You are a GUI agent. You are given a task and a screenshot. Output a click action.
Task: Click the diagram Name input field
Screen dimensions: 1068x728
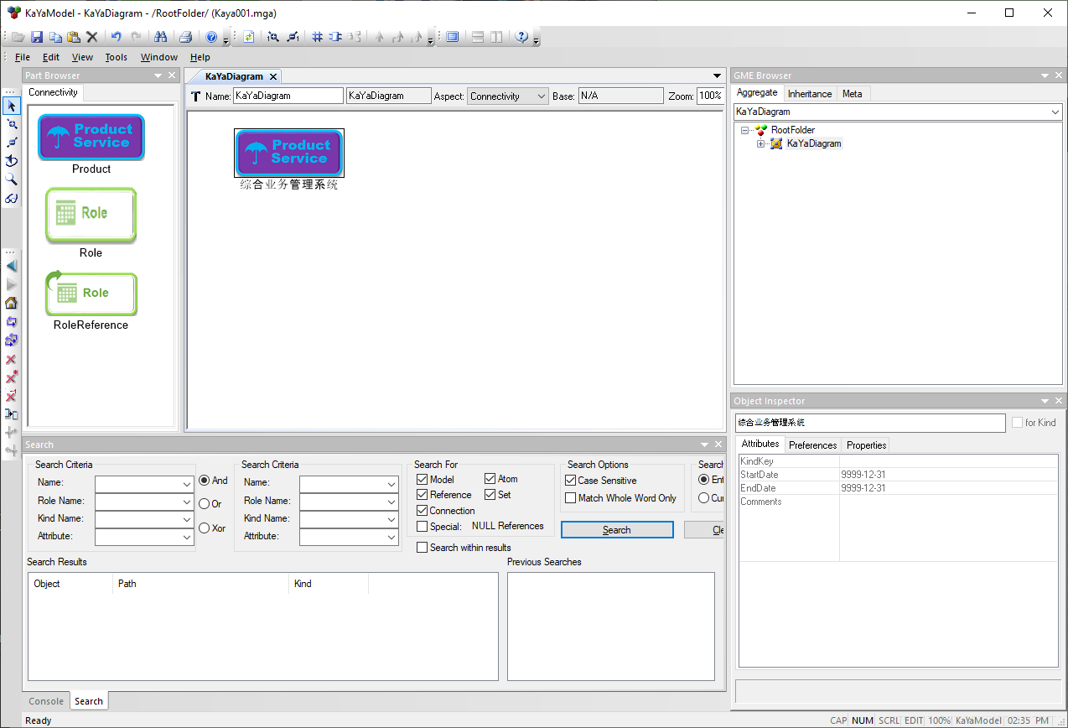tap(288, 96)
